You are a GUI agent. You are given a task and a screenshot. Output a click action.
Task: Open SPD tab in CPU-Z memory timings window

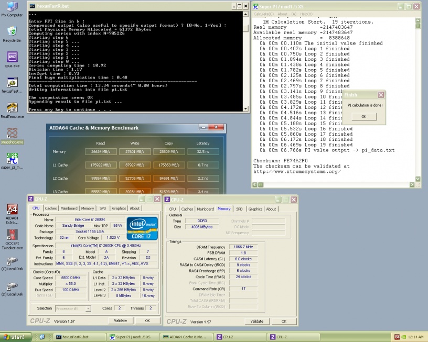tap(239, 209)
